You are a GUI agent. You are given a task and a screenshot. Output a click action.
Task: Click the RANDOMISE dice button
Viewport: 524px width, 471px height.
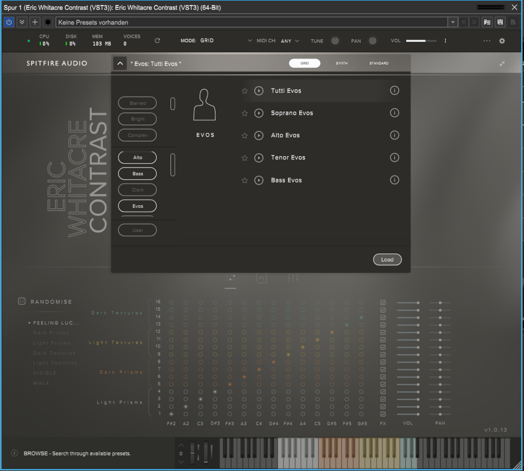21,301
